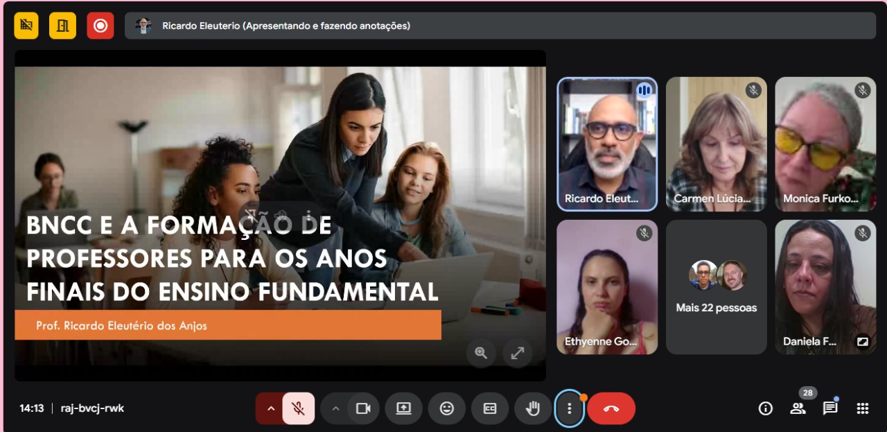Viewport: 887px width, 432px height.
Task: Show meeting details info panel
Action: [766, 408]
